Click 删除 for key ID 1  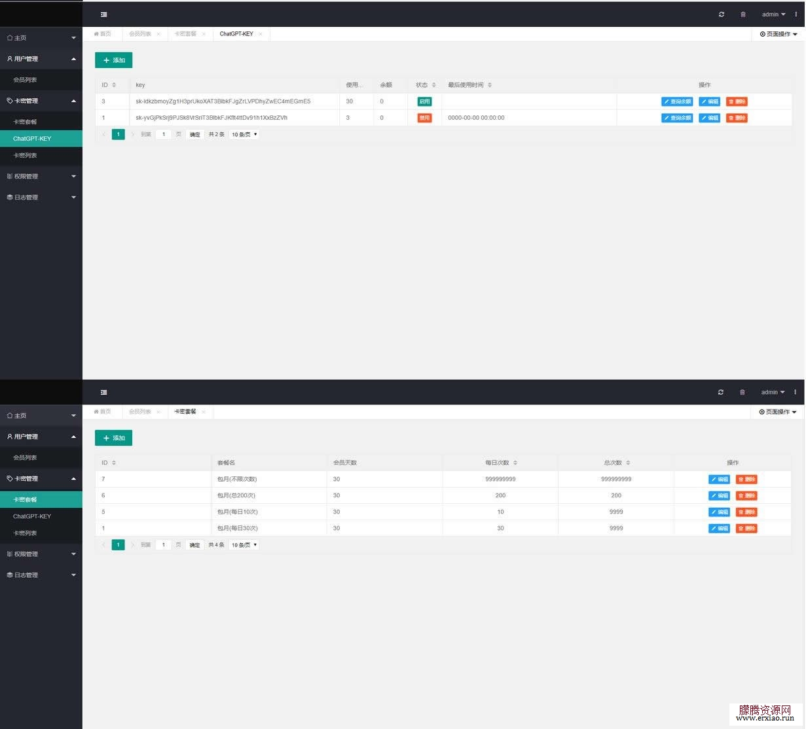737,118
